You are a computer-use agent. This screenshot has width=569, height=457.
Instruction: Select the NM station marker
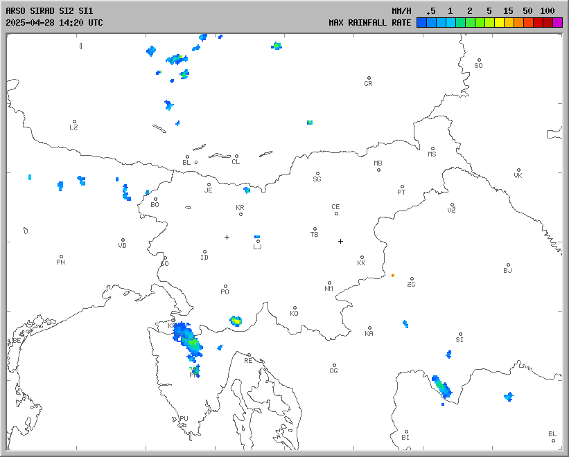point(329,283)
